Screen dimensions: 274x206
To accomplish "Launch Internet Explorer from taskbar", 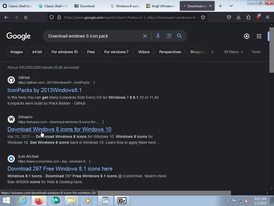I will (x=23, y=200).
